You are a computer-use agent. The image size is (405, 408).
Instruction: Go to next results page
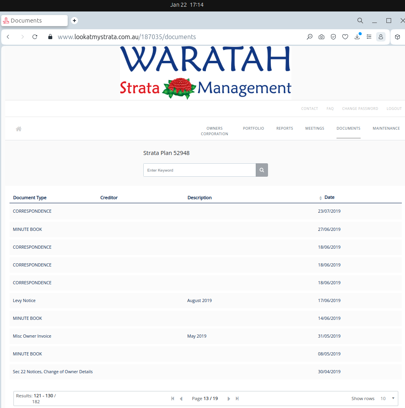[x=228, y=399]
